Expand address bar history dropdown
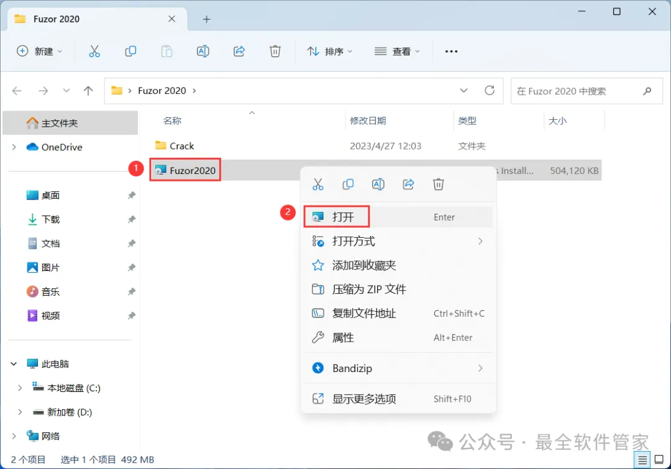The width and height of the screenshot is (671, 469). [463, 90]
